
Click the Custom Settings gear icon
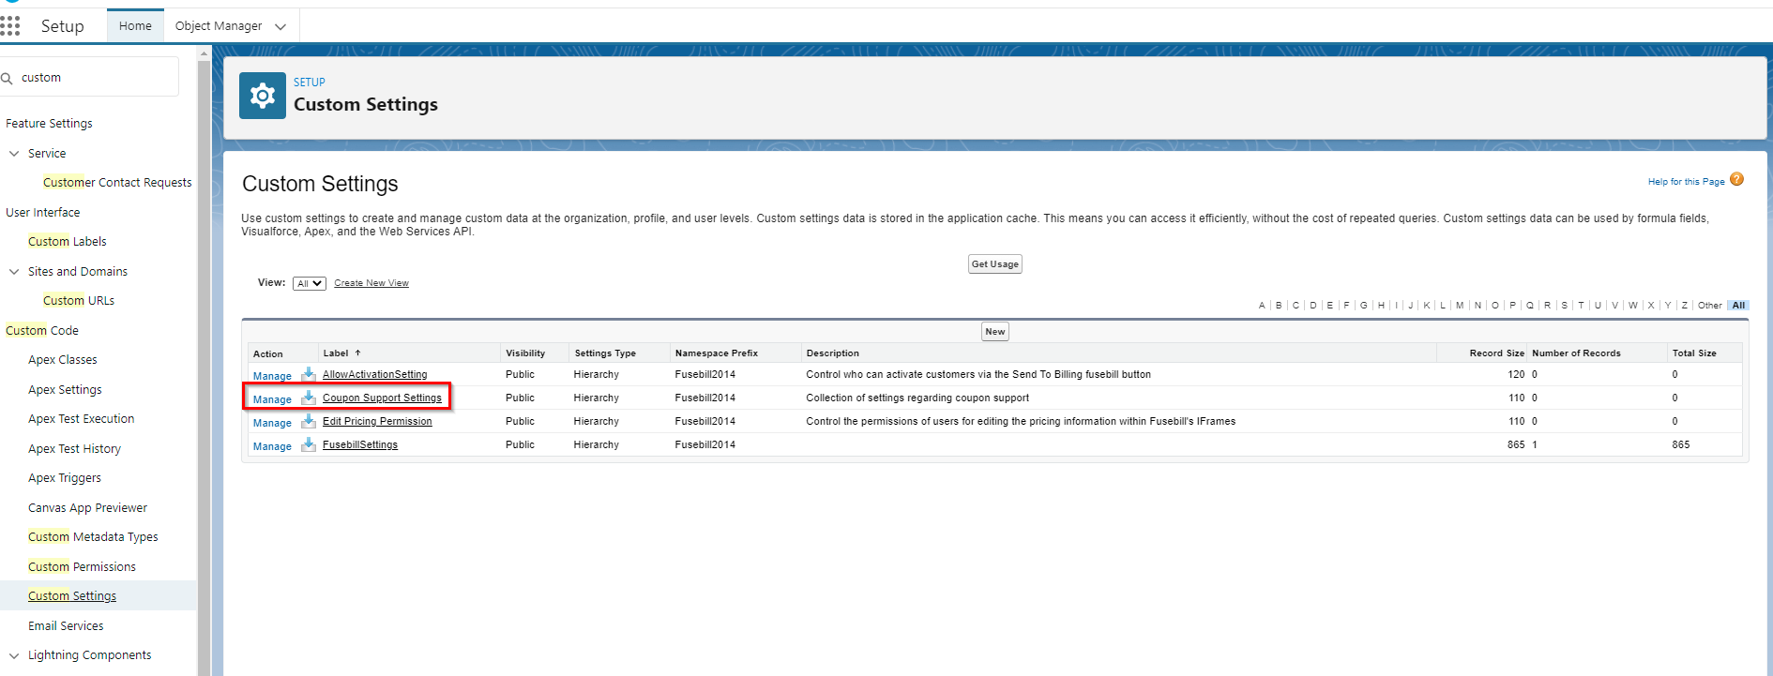(263, 96)
